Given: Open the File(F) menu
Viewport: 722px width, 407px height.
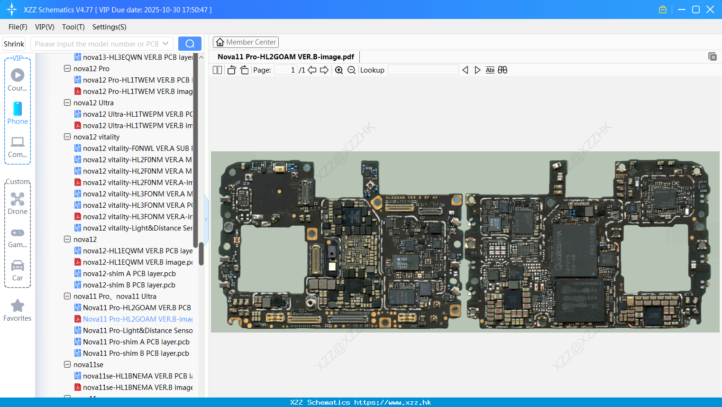Looking at the screenshot, I should tap(18, 27).
